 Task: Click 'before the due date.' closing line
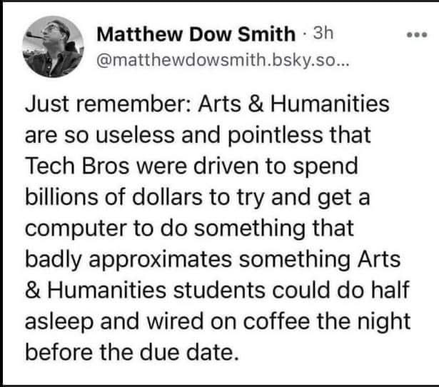click(x=132, y=352)
